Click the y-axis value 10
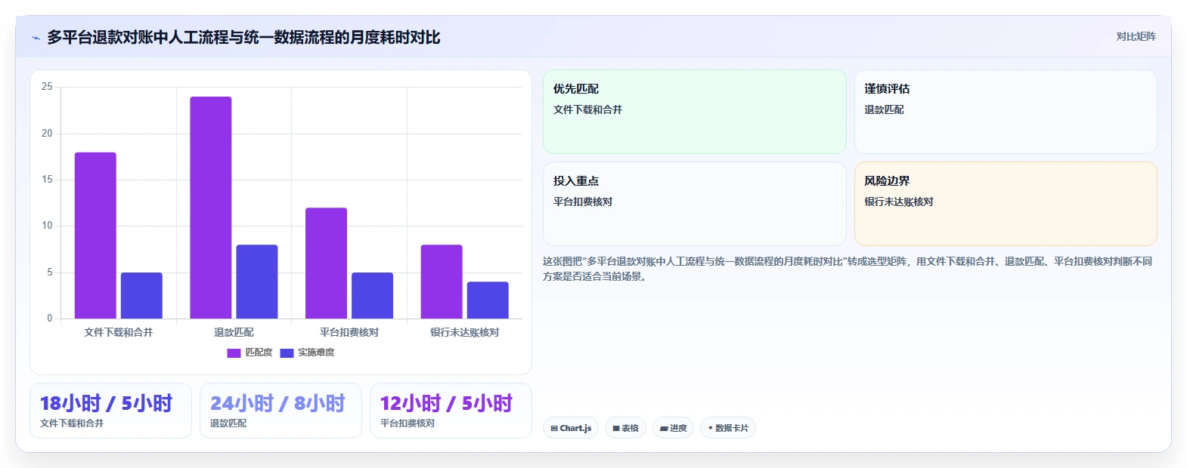Screen dimensions: 1187x468 click(47, 226)
